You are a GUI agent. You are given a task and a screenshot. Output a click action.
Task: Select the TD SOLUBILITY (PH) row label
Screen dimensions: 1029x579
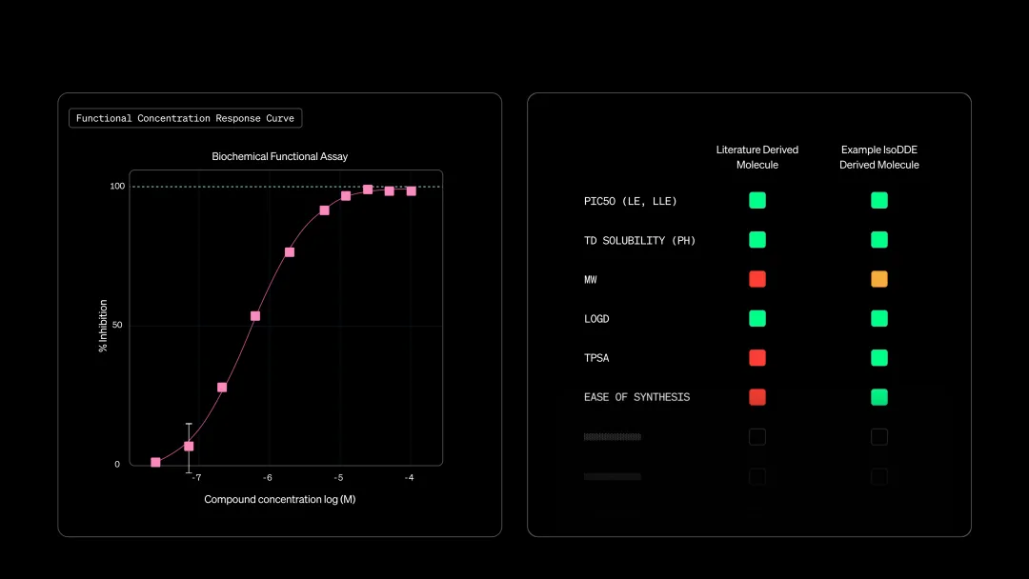point(640,241)
